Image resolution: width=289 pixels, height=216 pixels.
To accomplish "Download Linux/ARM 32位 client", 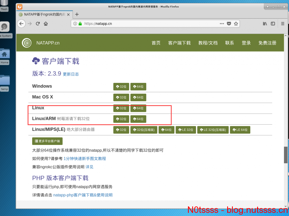I will click(x=121, y=119).
